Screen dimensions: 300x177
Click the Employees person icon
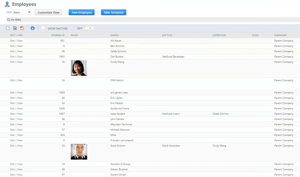point(7,4)
